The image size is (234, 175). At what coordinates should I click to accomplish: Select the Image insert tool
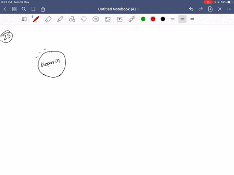pyautogui.click(x=108, y=19)
